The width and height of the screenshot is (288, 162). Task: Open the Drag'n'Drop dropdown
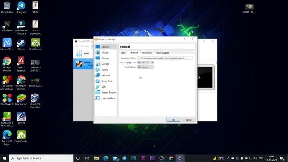point(145,67)
